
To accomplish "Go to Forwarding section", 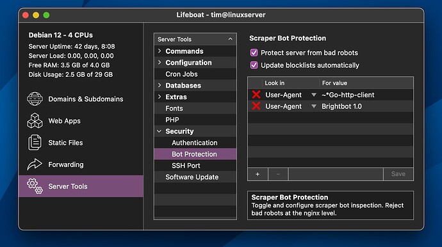I will (x=81, y=164).
